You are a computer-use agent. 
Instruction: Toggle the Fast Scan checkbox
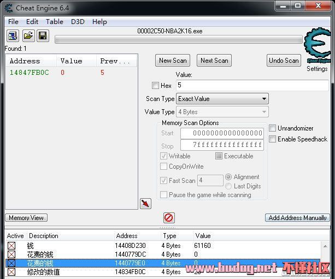tap(163, 181)
